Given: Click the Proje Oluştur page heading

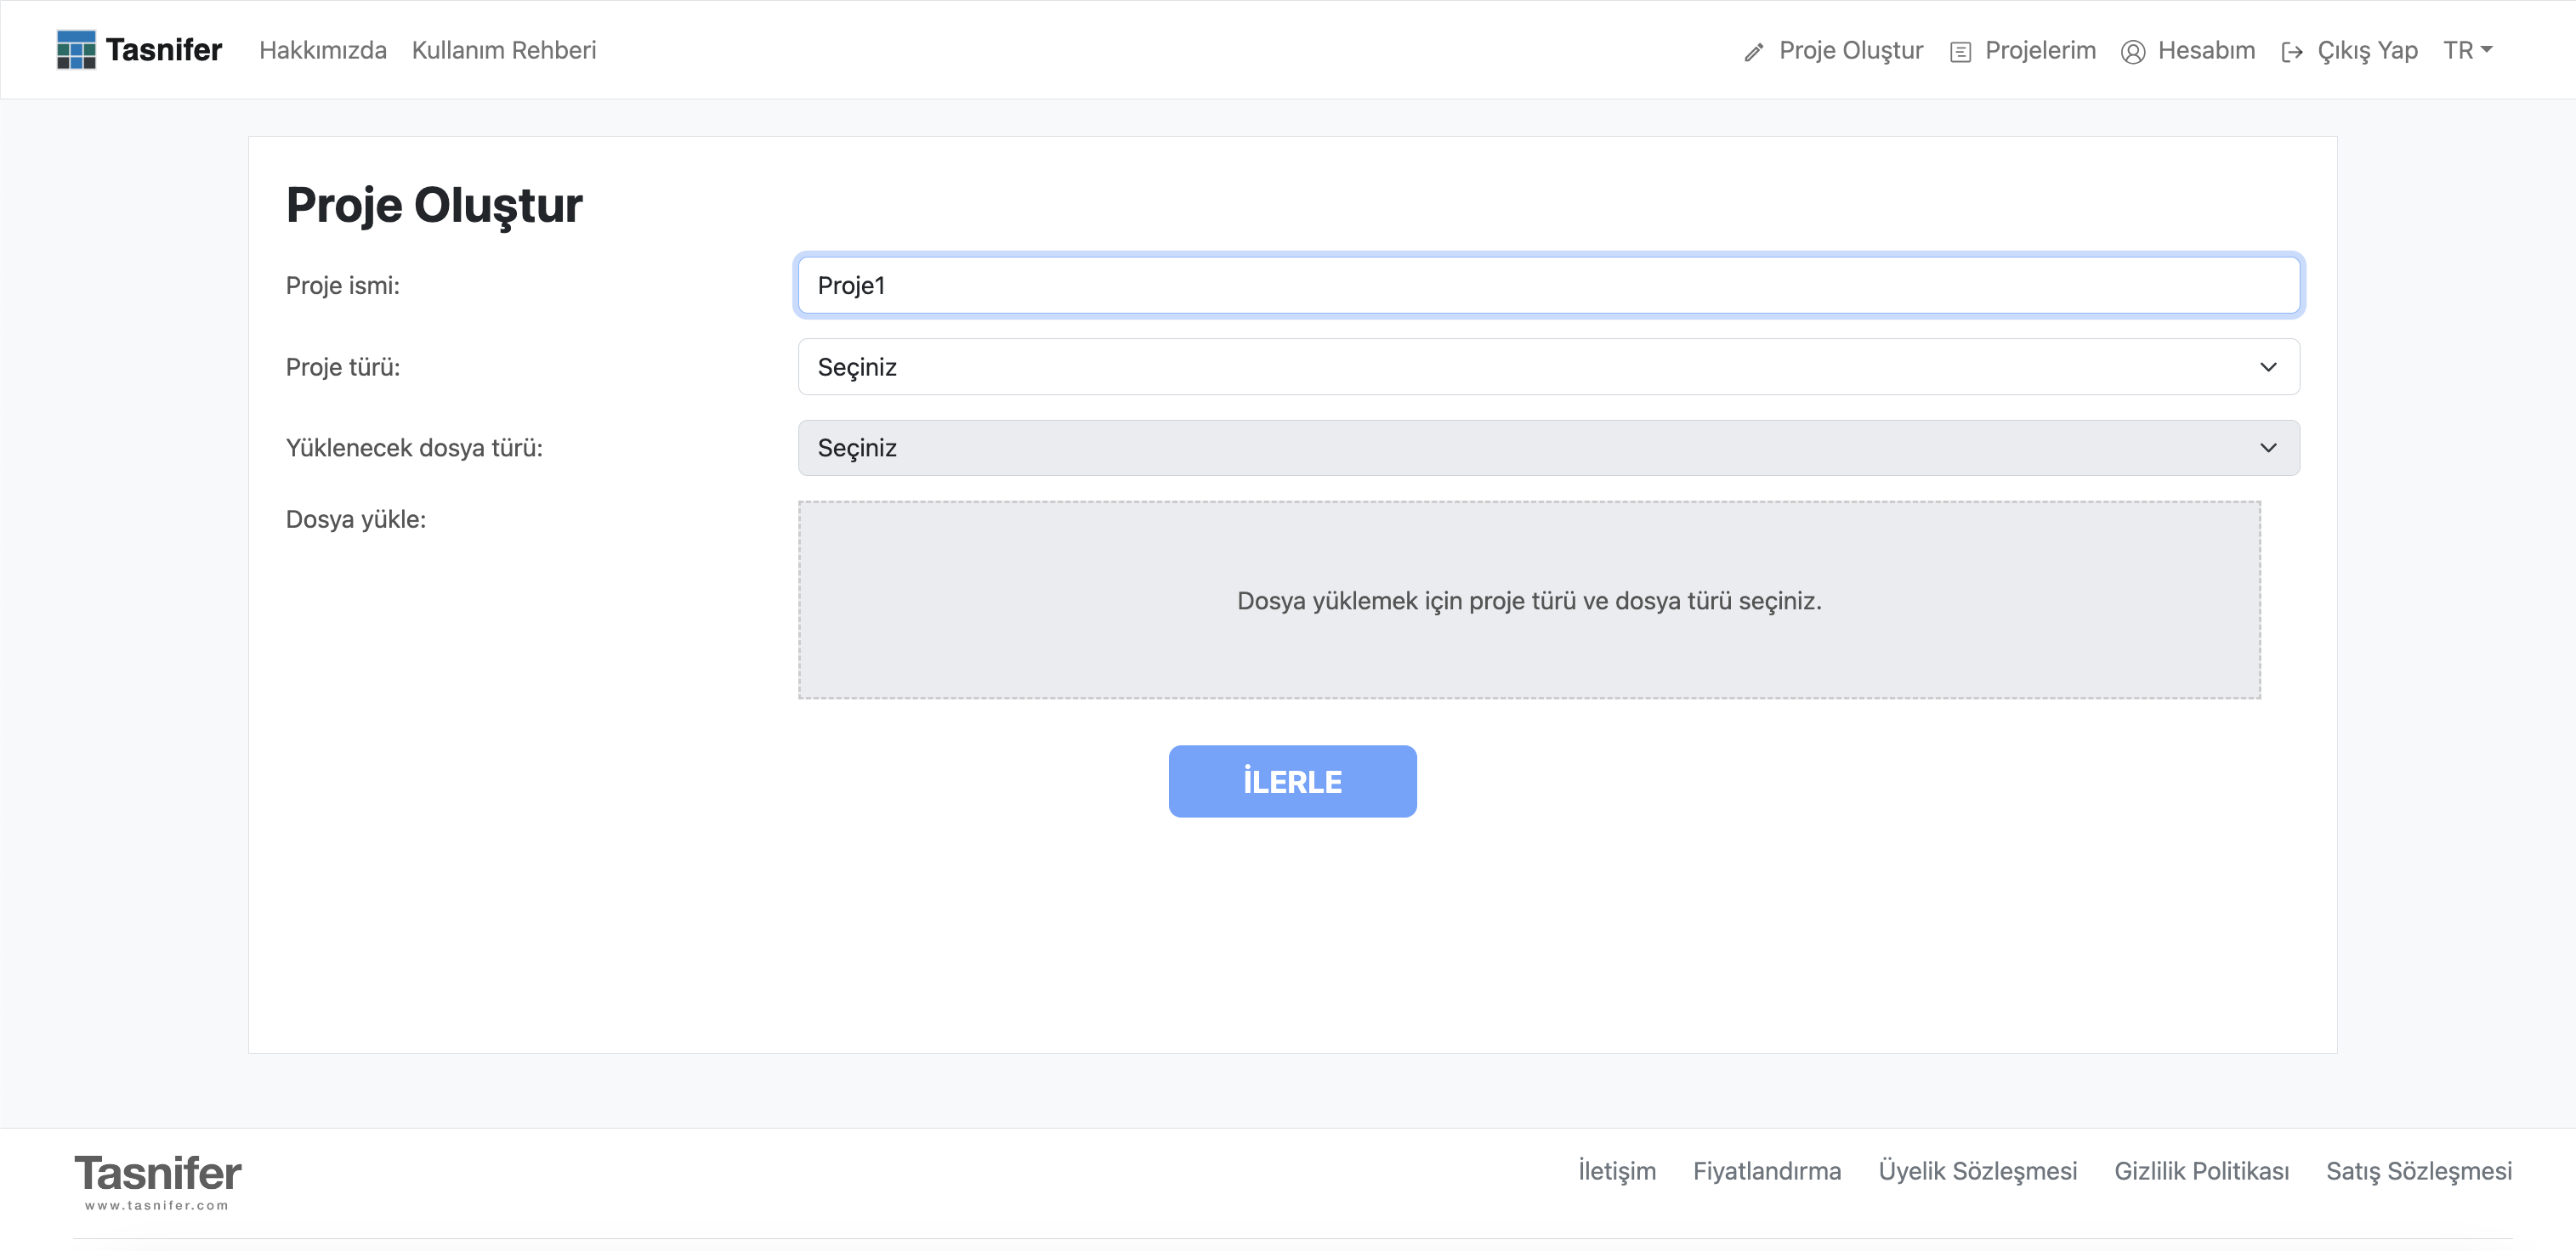Looking at the screenshot, I should 434,205.
